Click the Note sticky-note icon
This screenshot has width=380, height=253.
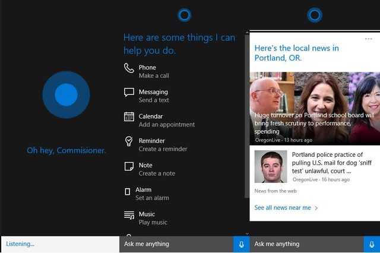[129, 166]
